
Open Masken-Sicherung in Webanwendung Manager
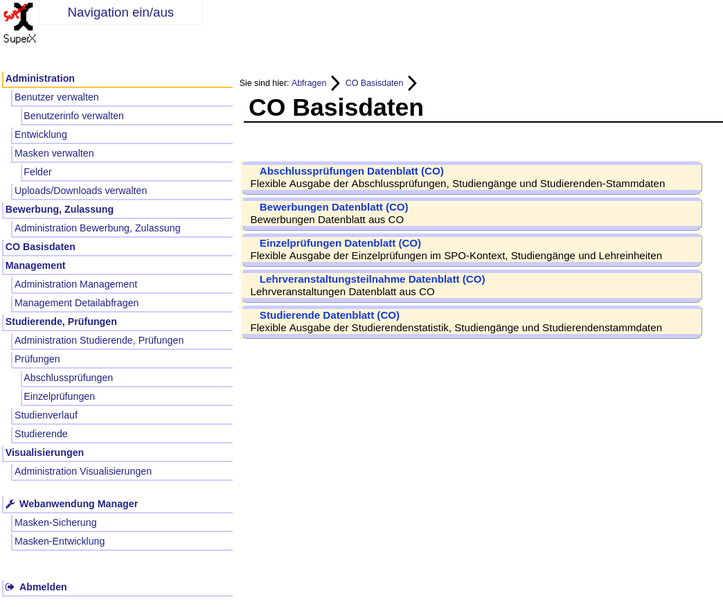pos(55,522)
